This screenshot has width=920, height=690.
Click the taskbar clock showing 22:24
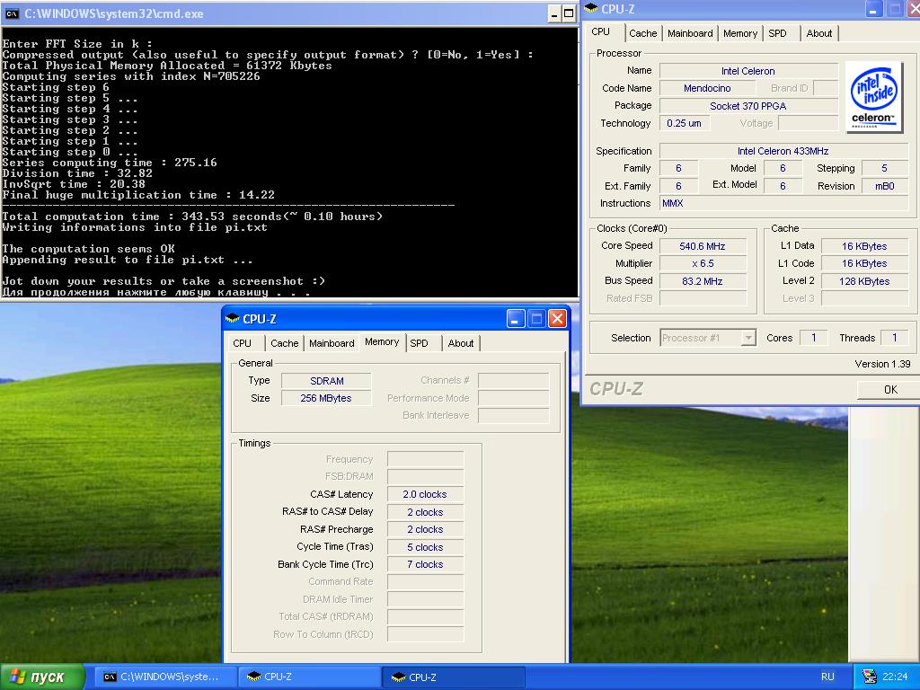(x=894, y=677)
